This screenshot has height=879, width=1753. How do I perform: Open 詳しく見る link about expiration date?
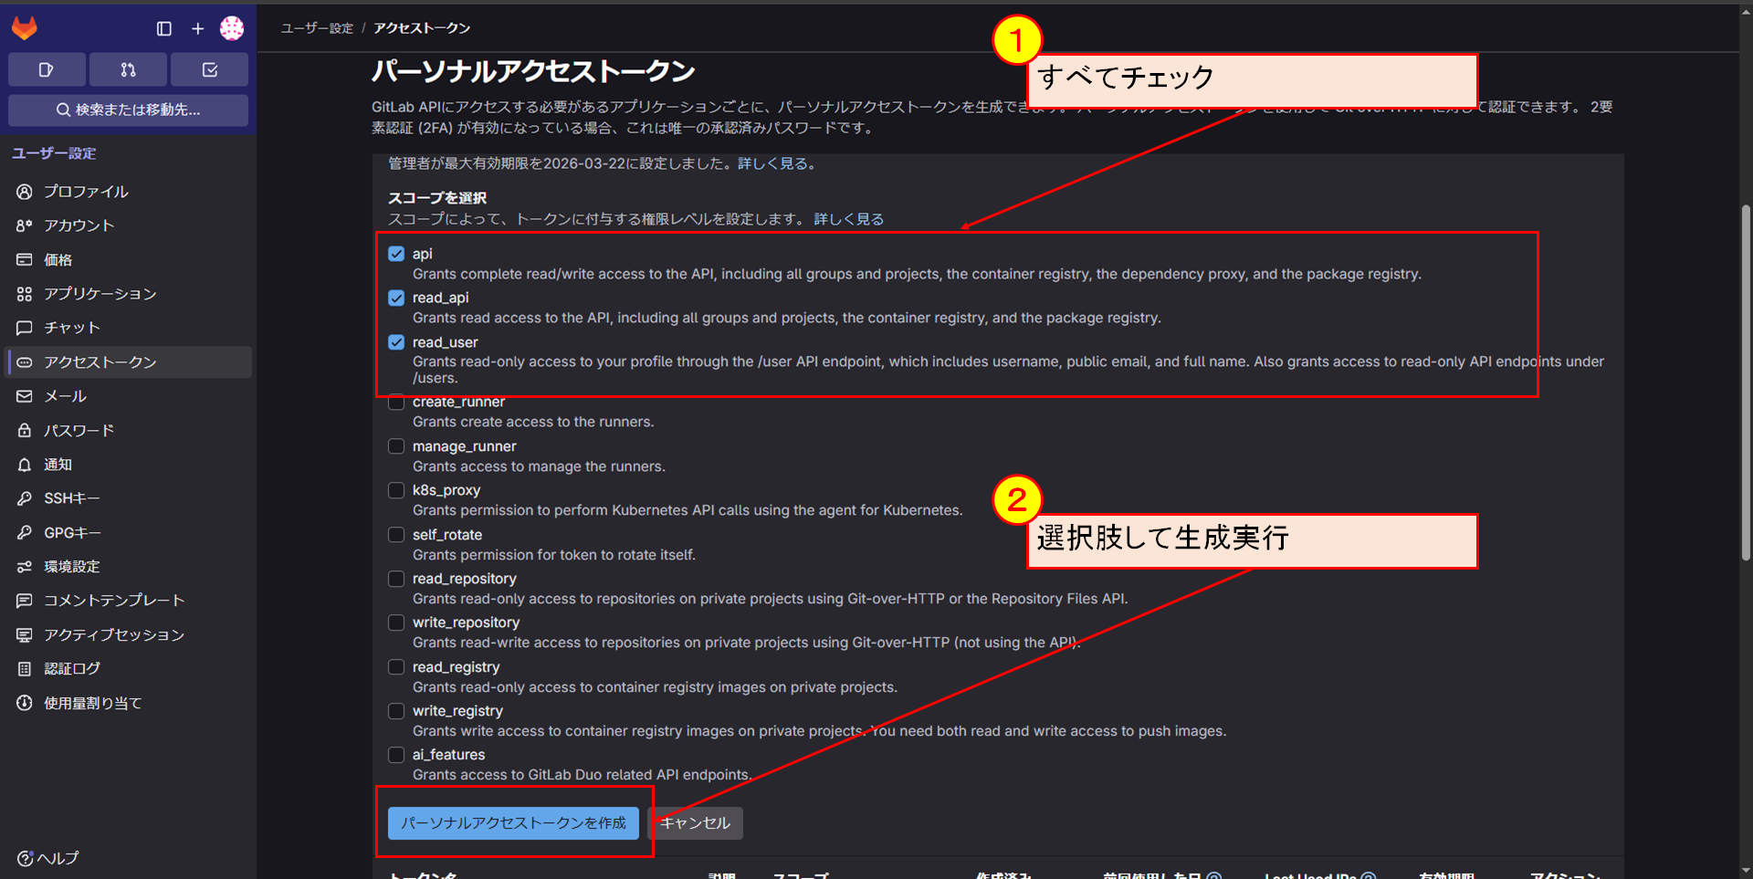772,163
